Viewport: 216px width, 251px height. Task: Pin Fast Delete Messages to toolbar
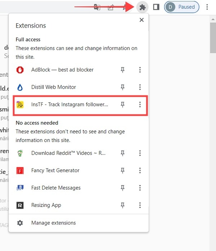[123, 188]
